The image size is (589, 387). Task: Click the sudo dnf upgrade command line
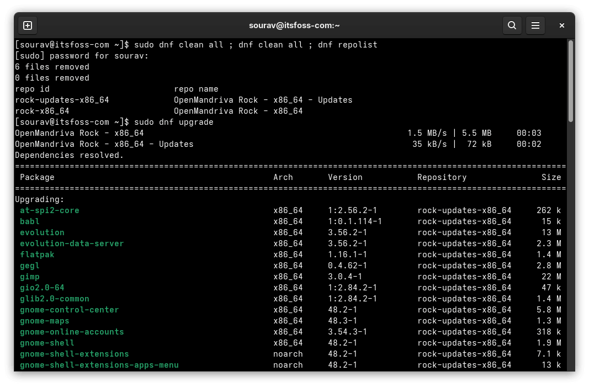coord(116,122)
